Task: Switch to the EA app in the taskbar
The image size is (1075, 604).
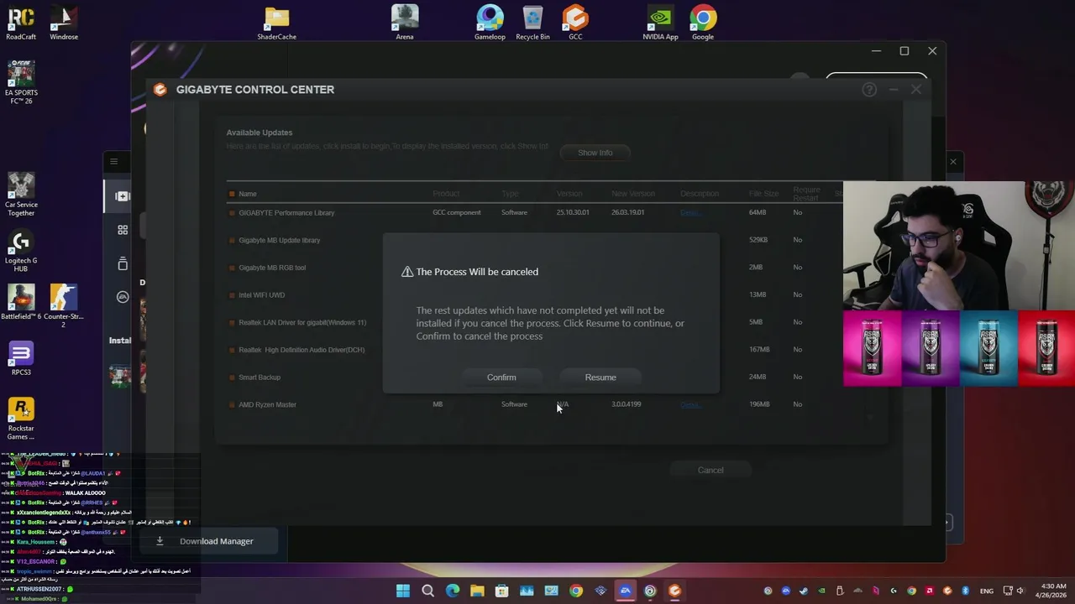Action: tap(625, 591)
